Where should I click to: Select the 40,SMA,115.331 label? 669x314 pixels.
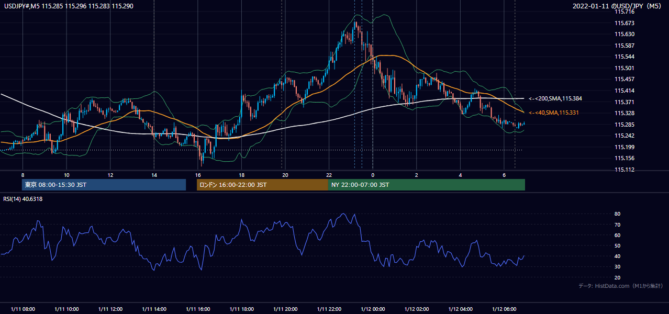pyautogui.click(x=554, y=113)
